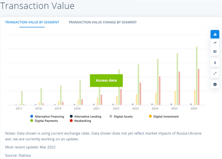Click the download chart icon
Viewport: 222px width, 159px height.
point(215,62)
